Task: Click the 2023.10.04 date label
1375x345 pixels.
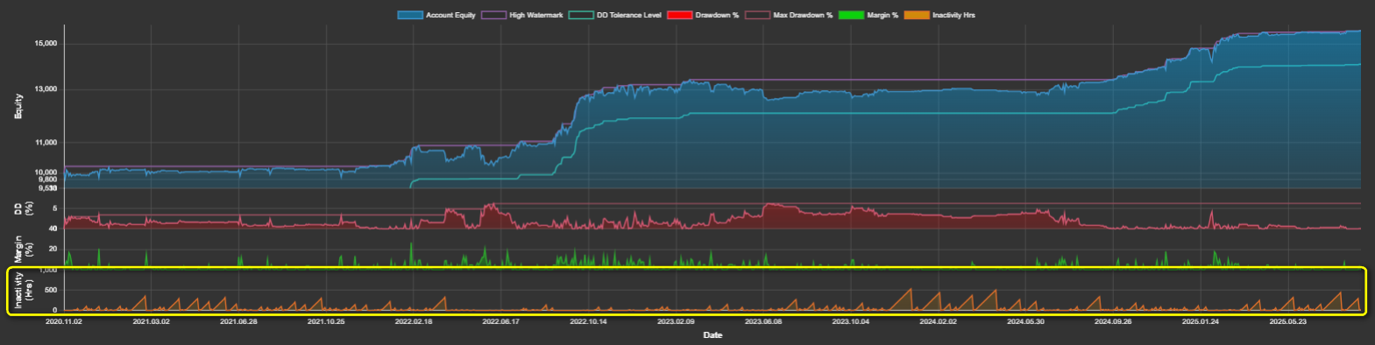Action: click(x=851, y=321)
